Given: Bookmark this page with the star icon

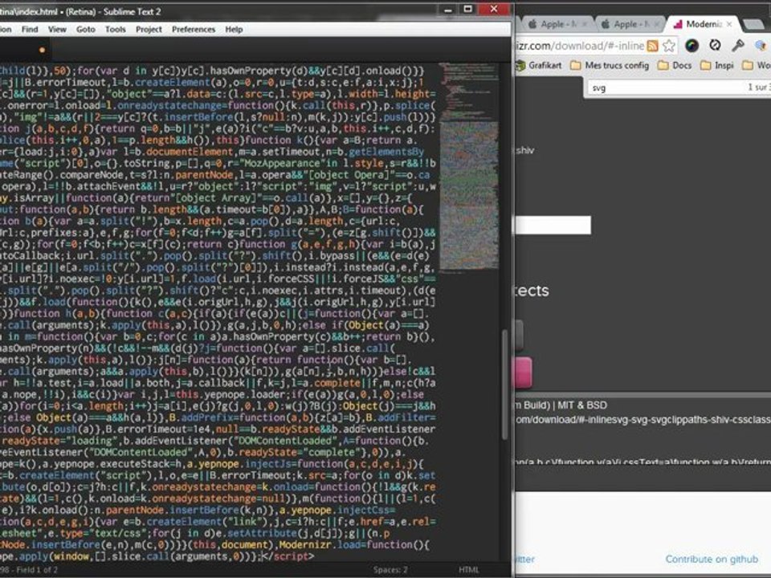Looking at the screenshot, I should [x=669, y=46].
